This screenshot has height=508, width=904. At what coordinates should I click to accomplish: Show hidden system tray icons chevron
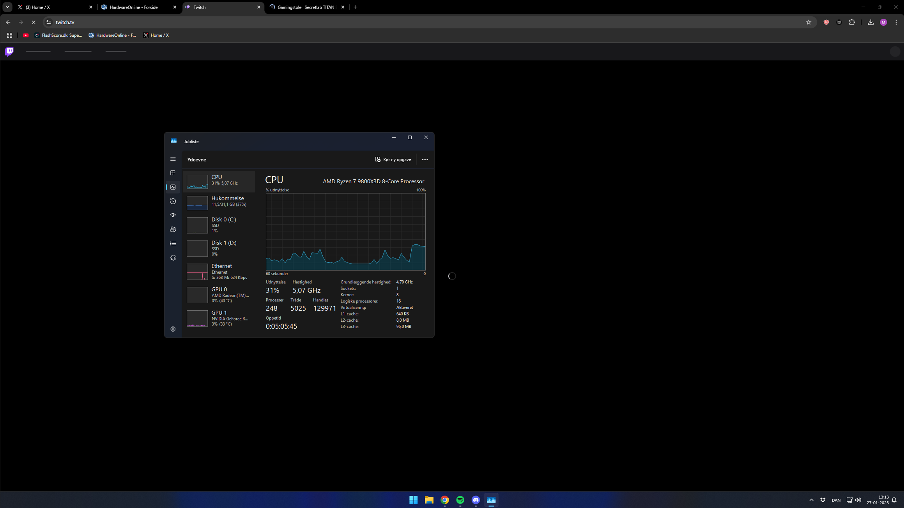point(811,500)
